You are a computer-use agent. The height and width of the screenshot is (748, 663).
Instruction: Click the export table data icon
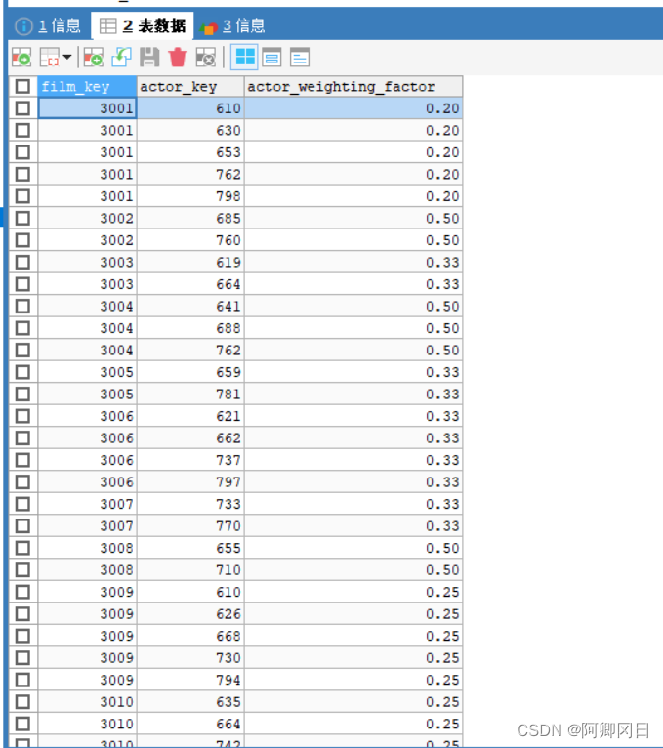(x=21, y=58)
